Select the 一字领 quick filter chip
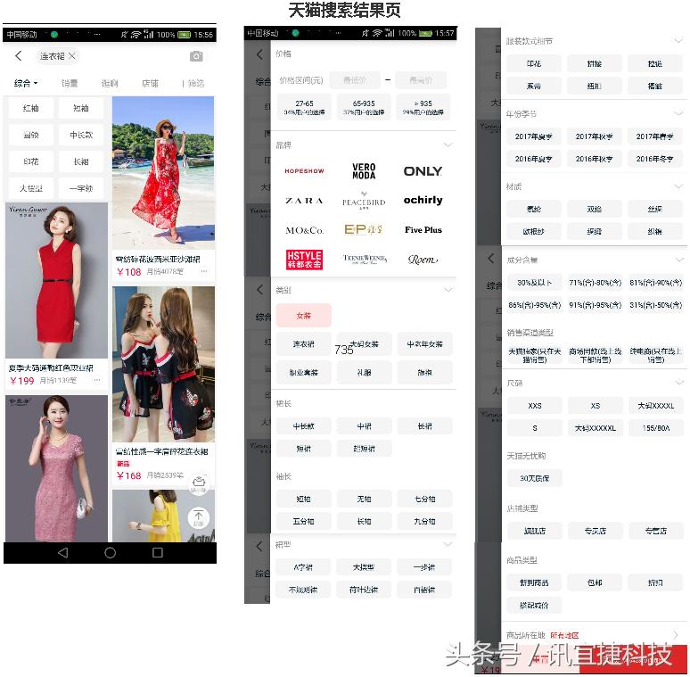Image resolution: width=690 pixels, height=677 pixels. click(81, 188)
